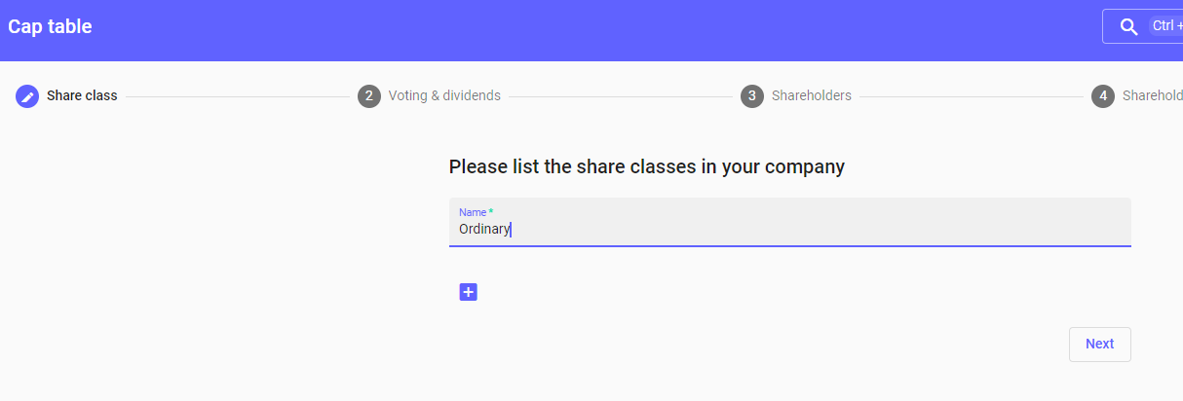Click connector line after Share class step
Image resolution: width=1183 pixels, height=401 pixels.
click(237, 96)
